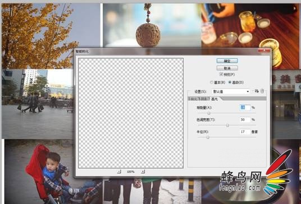Click the save settings copy icon
Viewport: 301px width, 204px height.
pyautogui.click(x=257, y=91)
